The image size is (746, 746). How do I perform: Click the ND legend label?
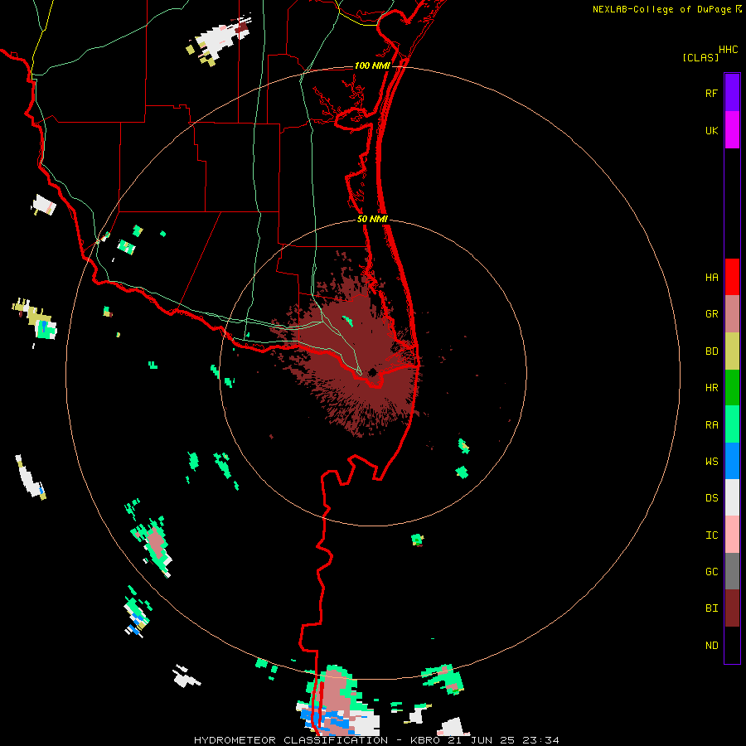click(x=711, y=646)
